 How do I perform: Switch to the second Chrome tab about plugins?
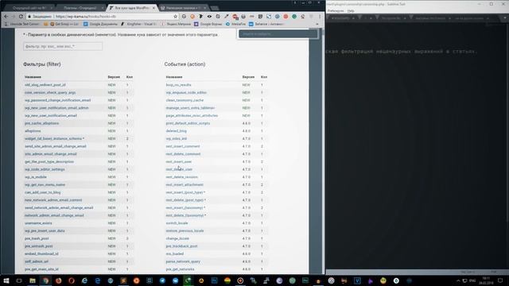tap(80, 7)
